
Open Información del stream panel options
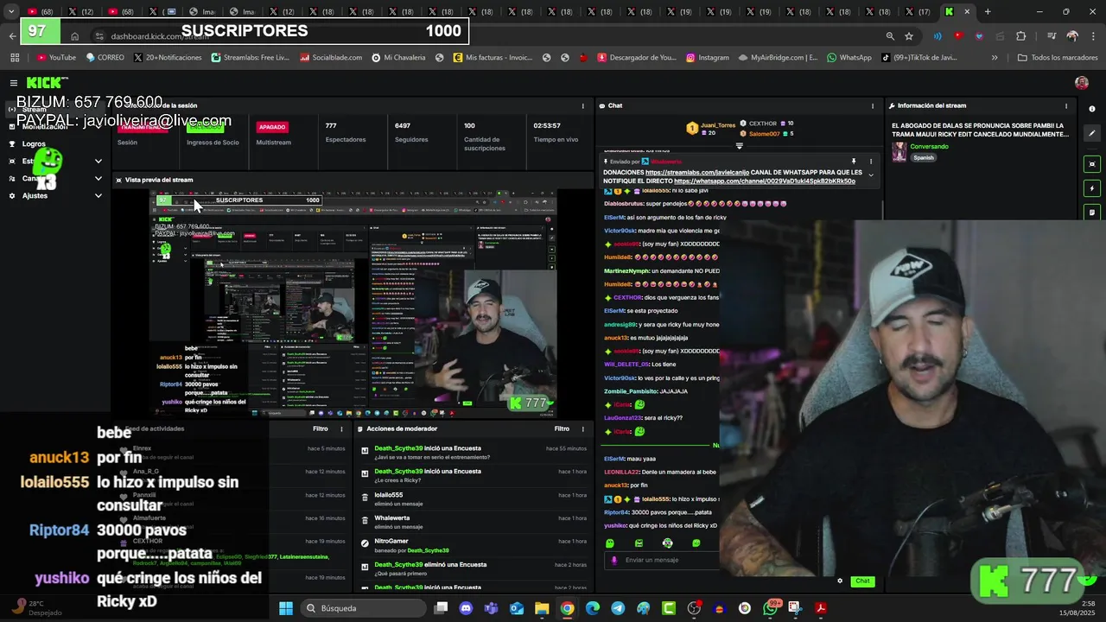pos(1066,106)
